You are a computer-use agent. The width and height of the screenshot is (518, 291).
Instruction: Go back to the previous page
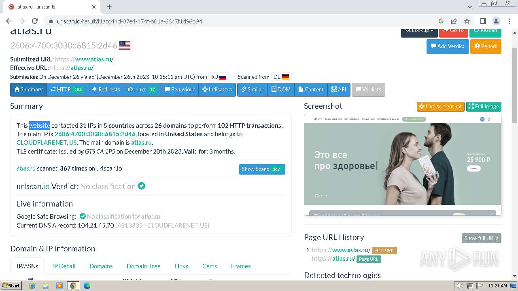9,21
